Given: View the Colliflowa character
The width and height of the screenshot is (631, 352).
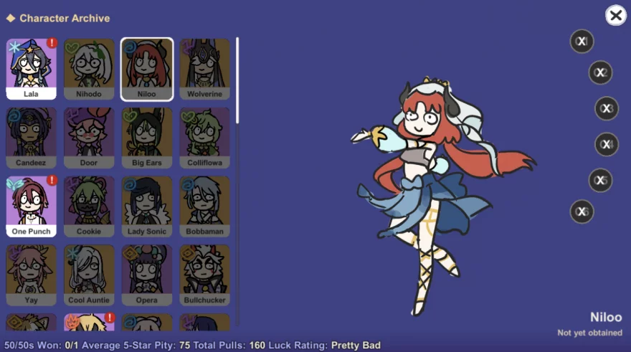Looking at the screenshot, I should pyautogui.click(x=204, y=138).
